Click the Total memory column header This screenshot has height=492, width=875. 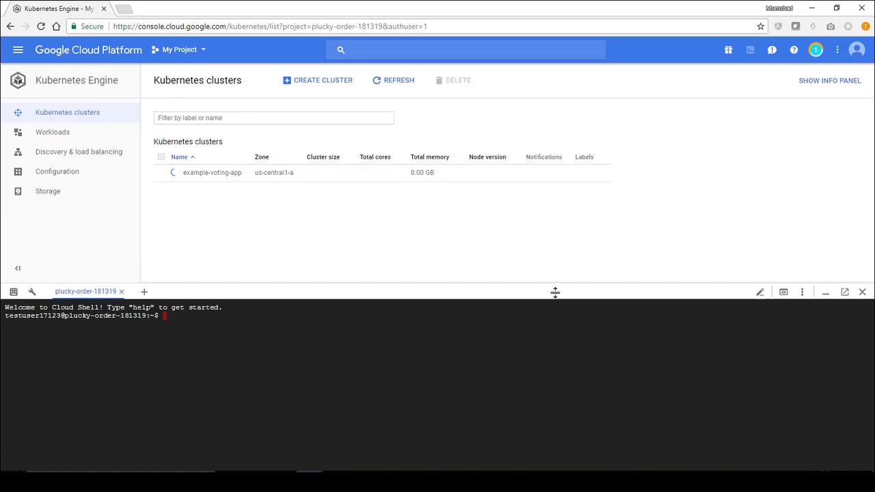click(x=430, y=157)
